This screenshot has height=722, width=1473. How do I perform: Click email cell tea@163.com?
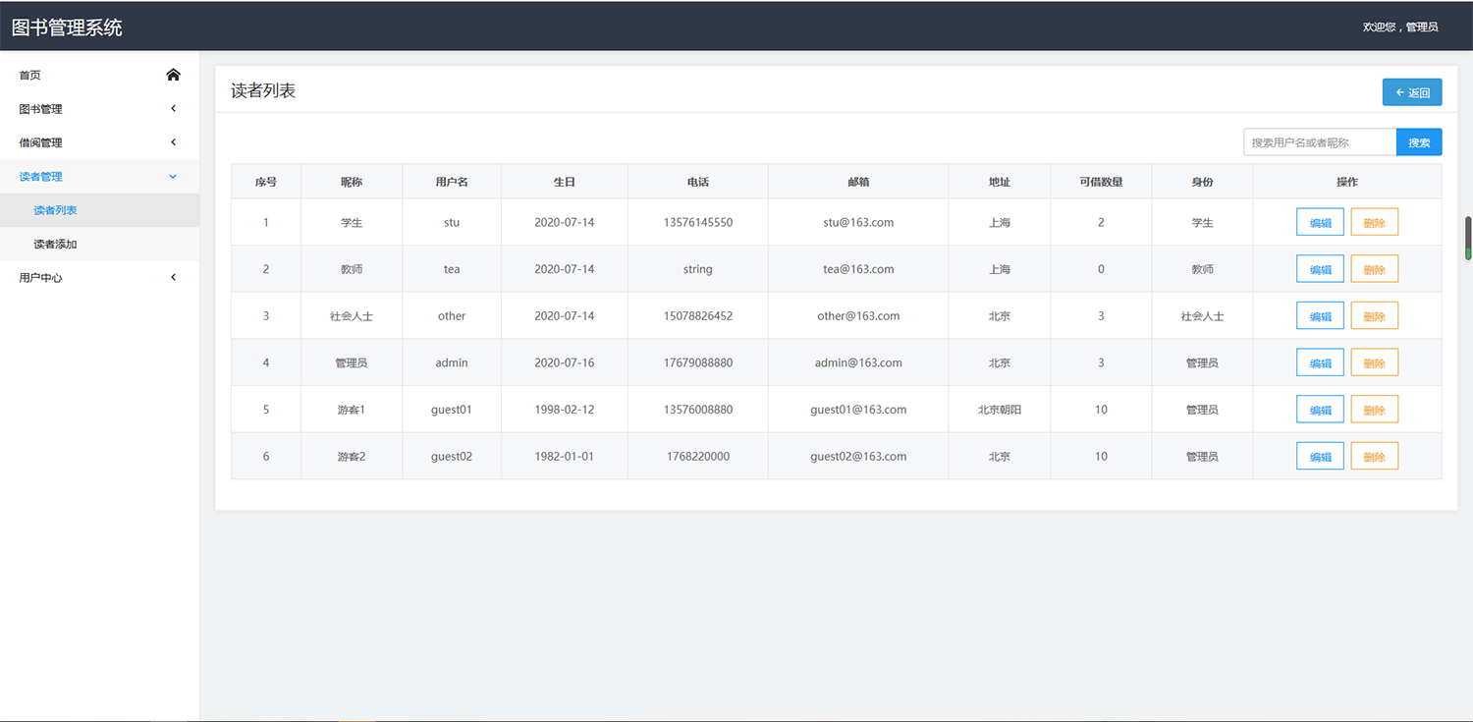click(858, 269)
